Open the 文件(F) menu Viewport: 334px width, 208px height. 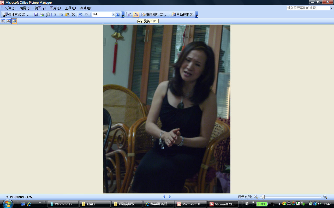(10, 8)
